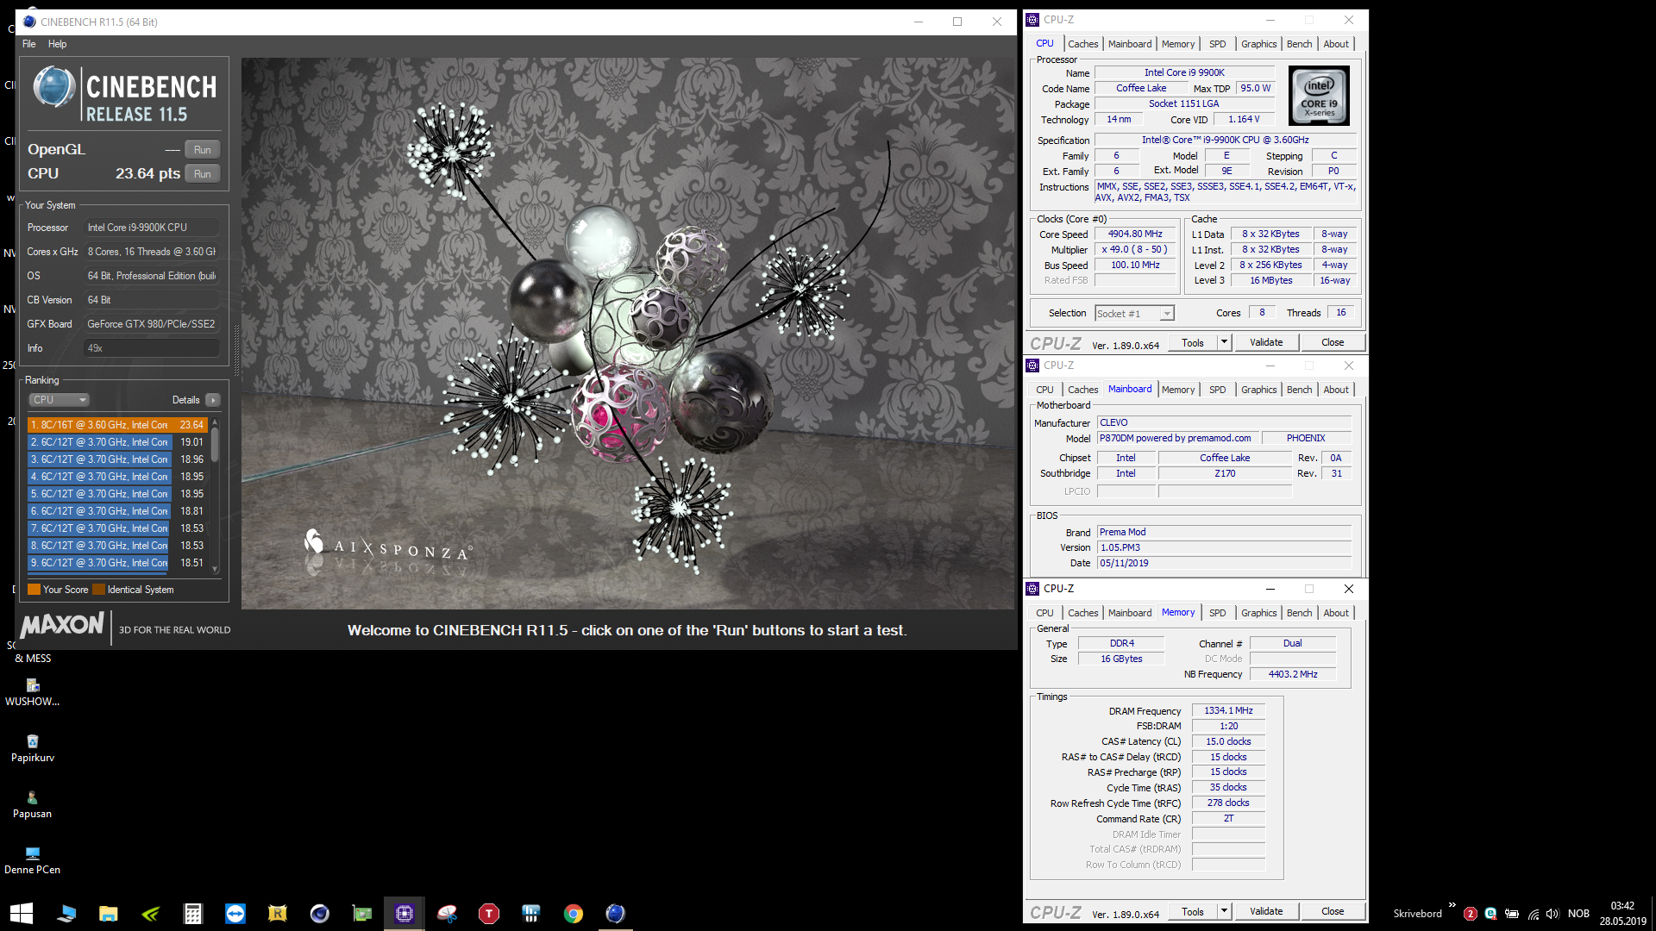Click the Intel Core i9 logo badge
Image resolution: width=1656 pixels, height=931 pixels.
point(1319,97)
